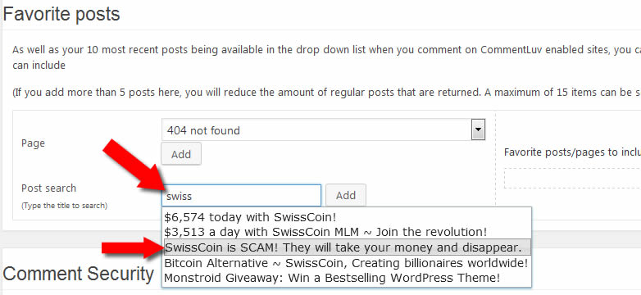Screen dimensions: 641x295
Task: Click 'Favorite posts/pages to include' label
Action: [572, 152]
